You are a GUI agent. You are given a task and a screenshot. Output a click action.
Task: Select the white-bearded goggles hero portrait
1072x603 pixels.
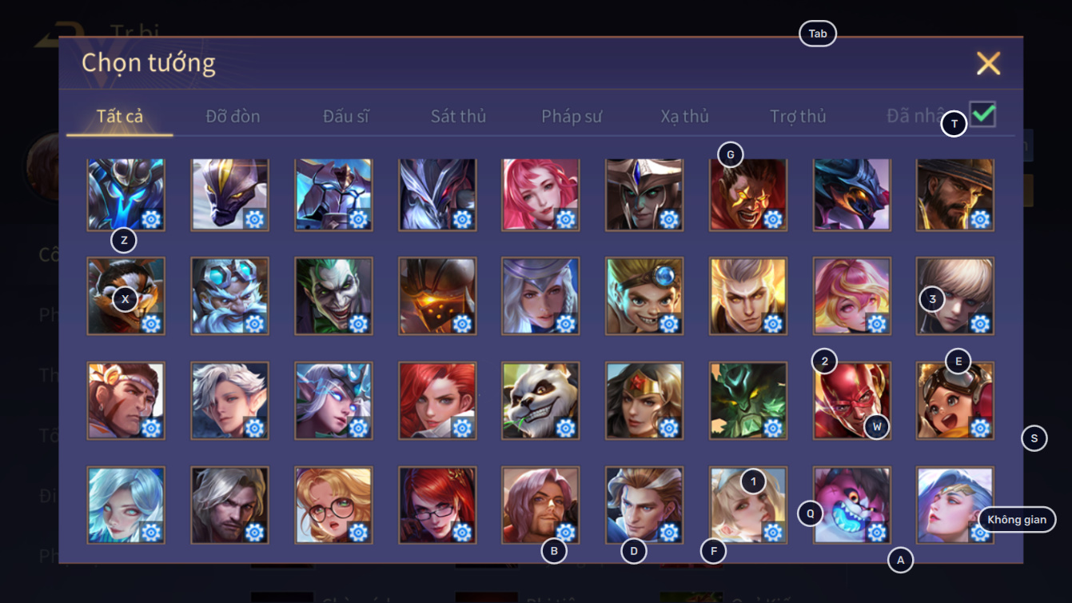pyautogui.click(x=230, y=296)
